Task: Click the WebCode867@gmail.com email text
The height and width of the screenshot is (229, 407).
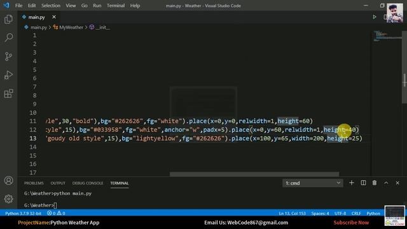Action: point(258,223)
